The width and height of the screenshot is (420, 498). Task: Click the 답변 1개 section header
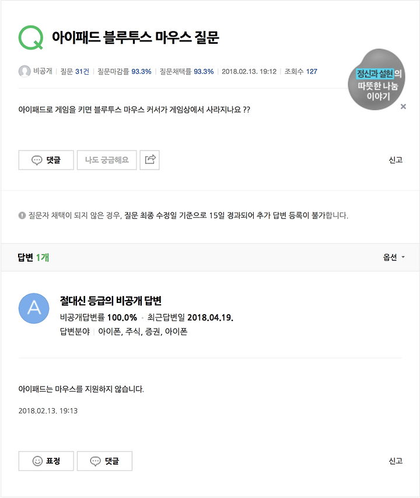coord(33,257)
